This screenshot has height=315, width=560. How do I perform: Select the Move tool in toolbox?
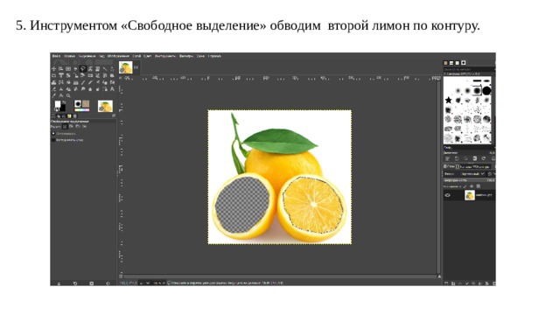click(53, 68)
